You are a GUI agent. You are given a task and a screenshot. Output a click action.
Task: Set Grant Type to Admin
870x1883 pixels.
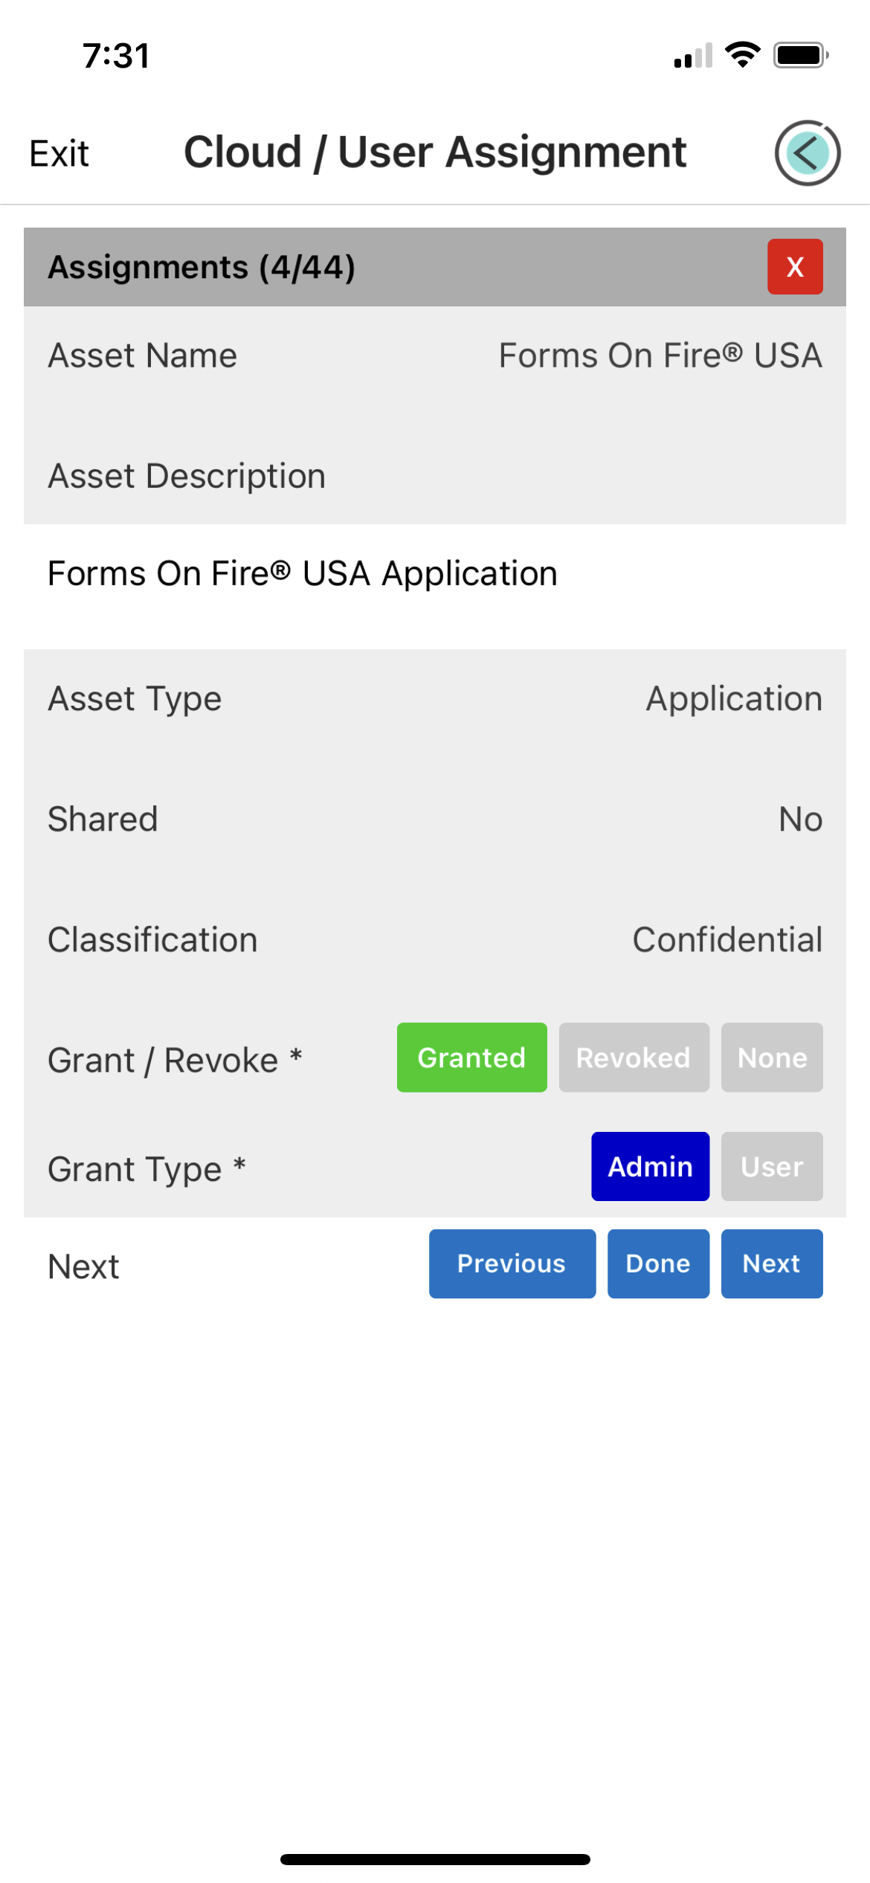pyautogui.click(x=650, y=1166)
